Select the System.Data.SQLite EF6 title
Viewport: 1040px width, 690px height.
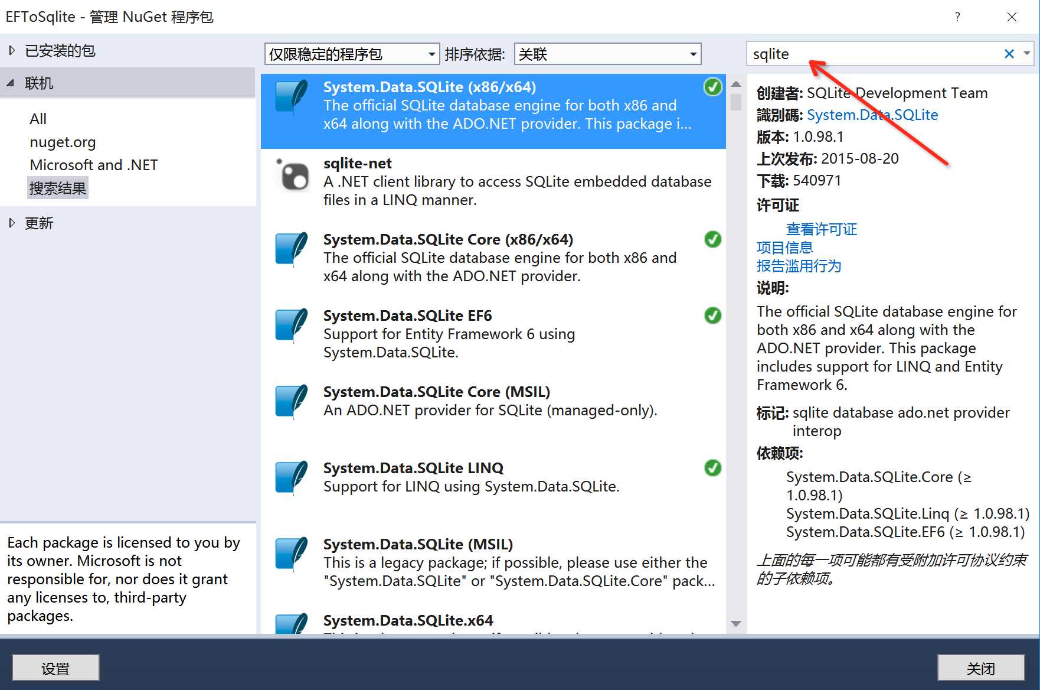(408, 315)
